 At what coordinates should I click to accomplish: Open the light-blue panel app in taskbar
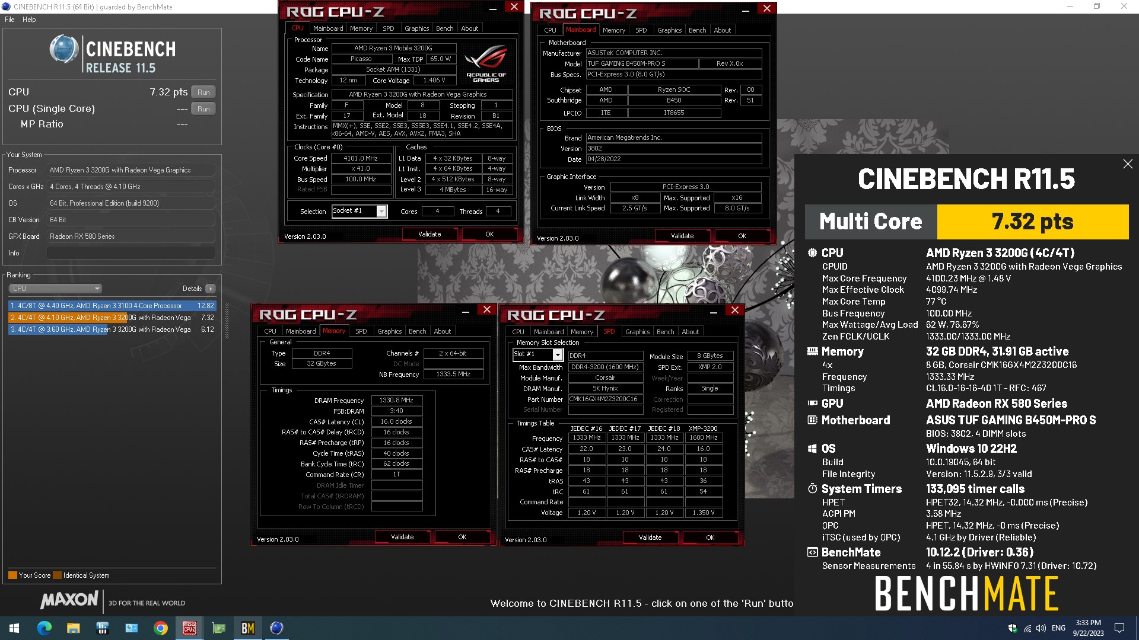pyautogui.click(x=131, y=628)
